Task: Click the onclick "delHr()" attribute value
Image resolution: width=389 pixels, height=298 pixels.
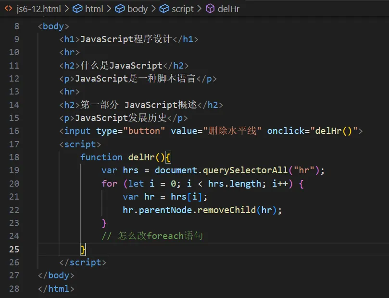Action: point(334,131)
